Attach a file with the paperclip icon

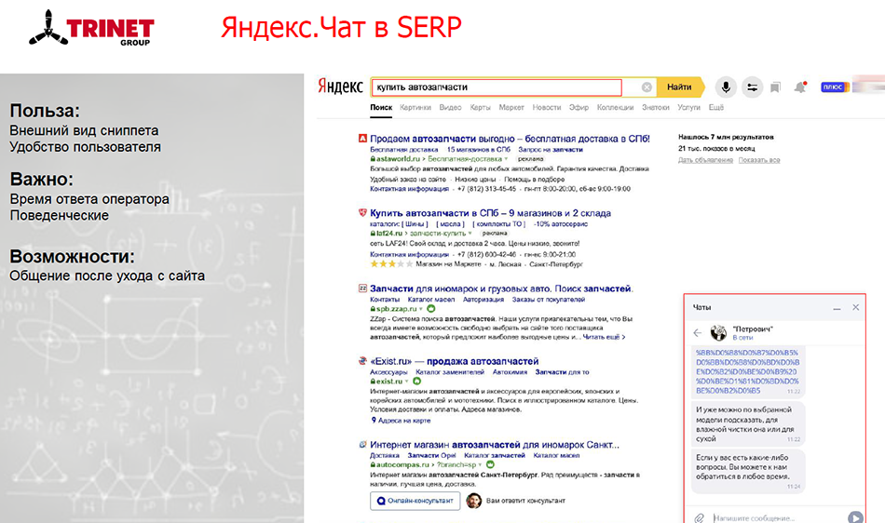(700, 517)
